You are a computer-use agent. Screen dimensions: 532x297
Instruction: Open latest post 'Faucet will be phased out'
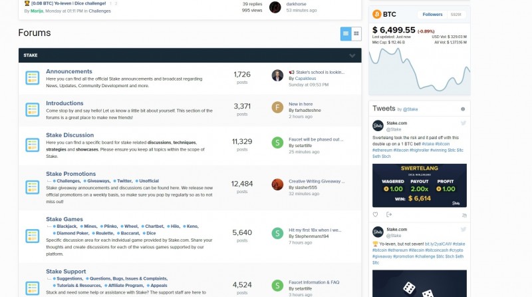(x=316, y=140)
